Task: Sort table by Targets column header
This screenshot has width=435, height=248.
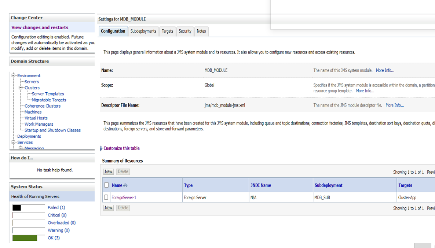Action: click(405, 185)
